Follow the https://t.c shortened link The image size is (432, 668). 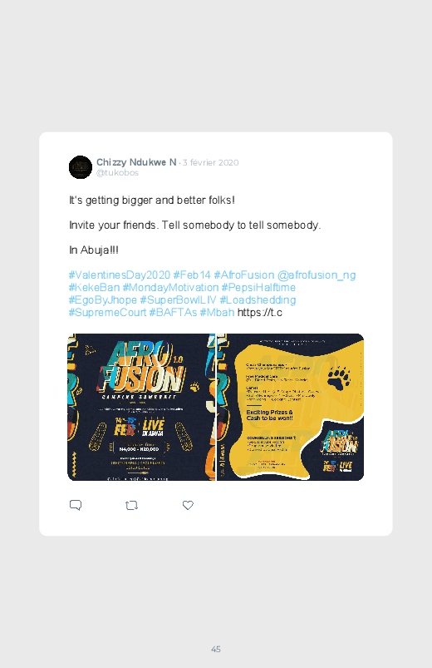click(x=260, y=312)
